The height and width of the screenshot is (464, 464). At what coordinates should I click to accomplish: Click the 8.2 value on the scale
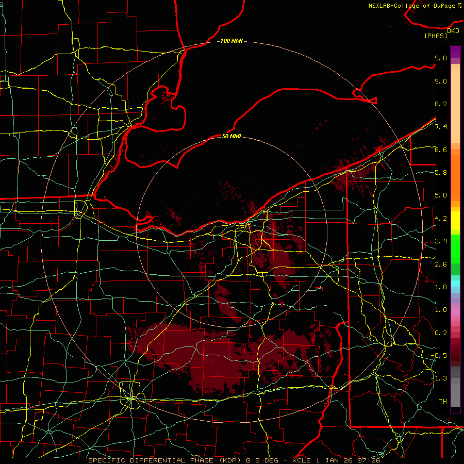(441, 104)
